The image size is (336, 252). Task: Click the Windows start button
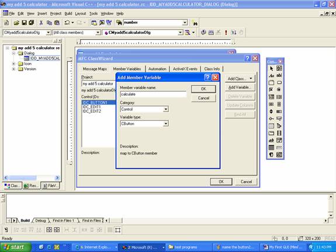click(x=16, y=247)
